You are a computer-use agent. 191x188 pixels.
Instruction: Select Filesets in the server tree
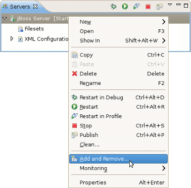[x=34, y=29]
